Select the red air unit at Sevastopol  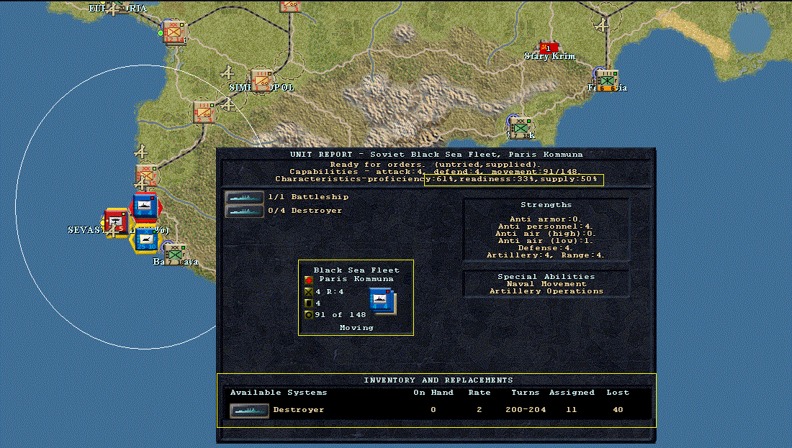[x=116, y=221]
